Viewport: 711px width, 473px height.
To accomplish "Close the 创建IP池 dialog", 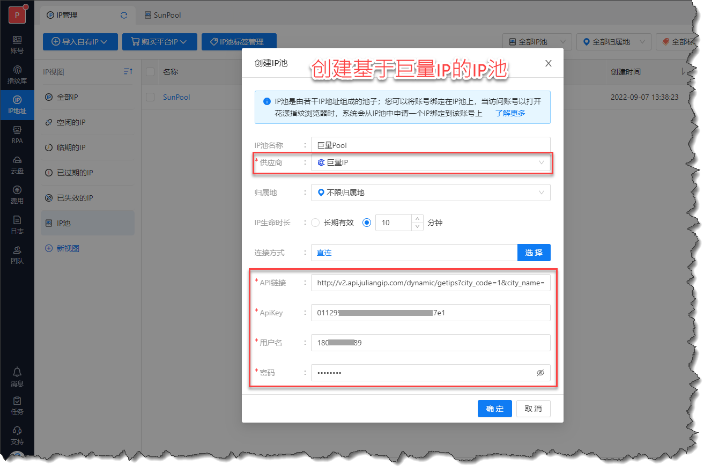I will pyautogui.click(x=548, y=63).
